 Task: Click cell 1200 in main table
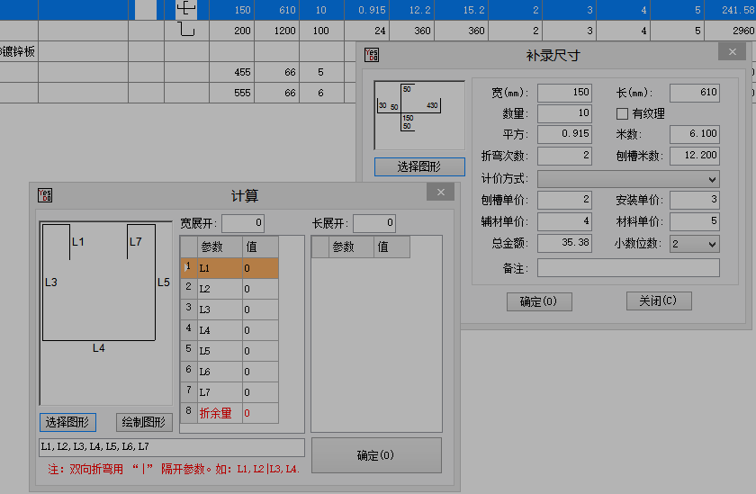click(x=277, y=31)
